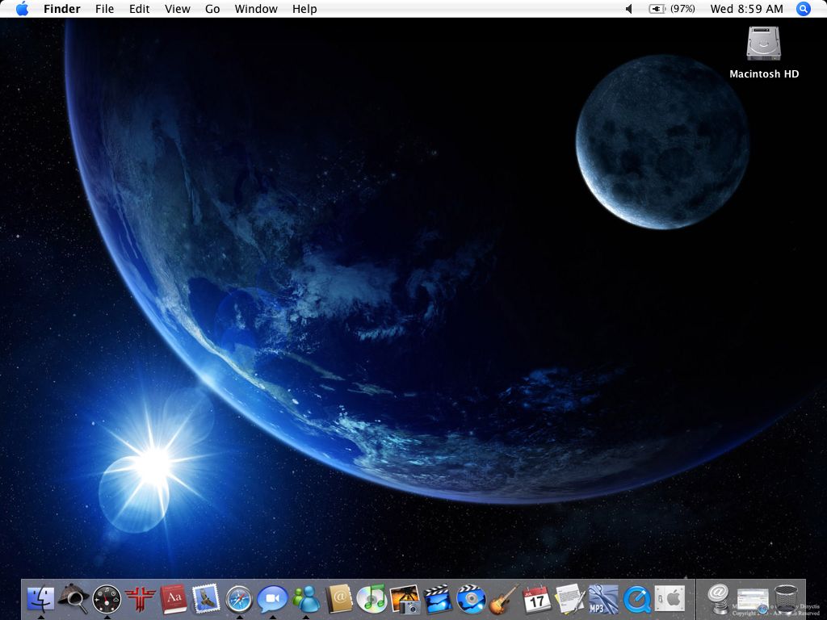Launch iTunes from the dock
The width and height of the screenshot is (827, 620).
pos(372,598)
